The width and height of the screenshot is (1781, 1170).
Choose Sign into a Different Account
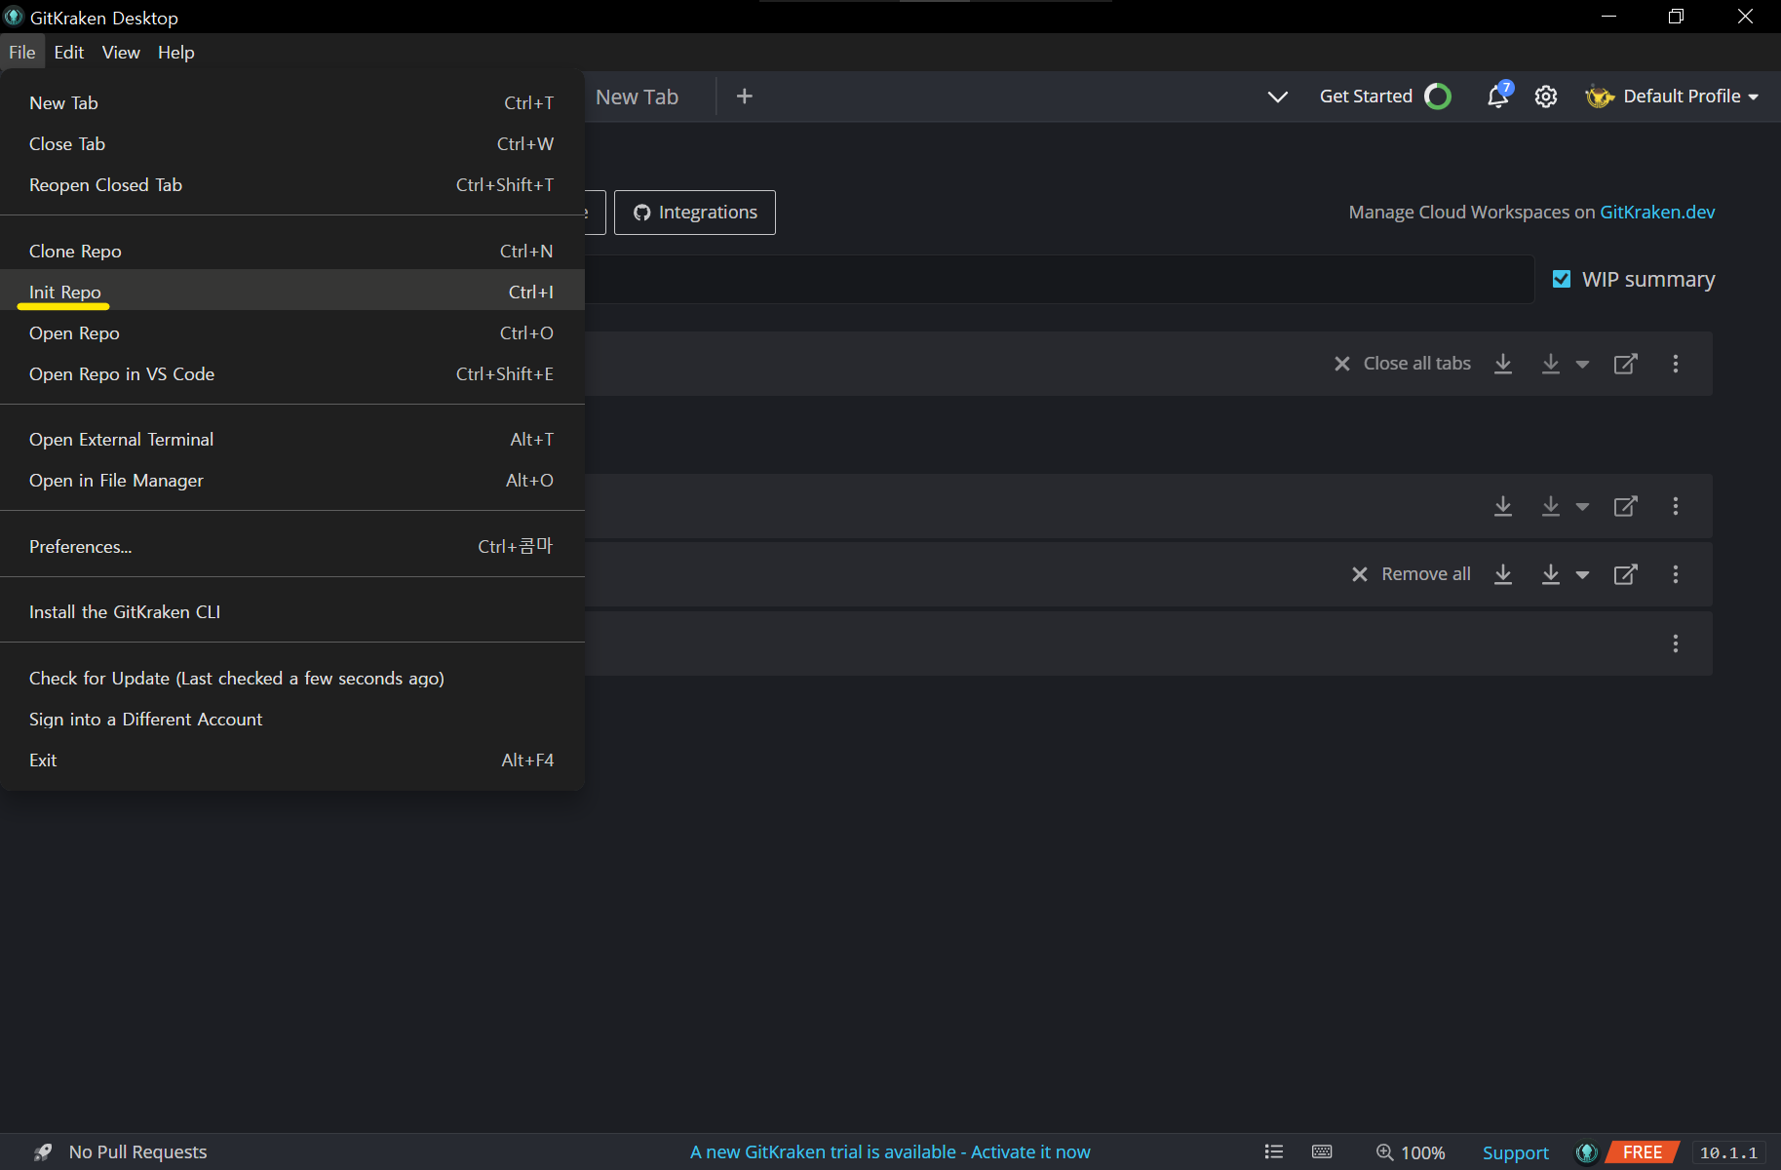pos(292,719)
